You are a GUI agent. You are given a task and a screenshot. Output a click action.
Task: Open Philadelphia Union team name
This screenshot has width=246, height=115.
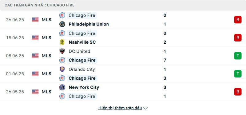click(x=89, y=24)
